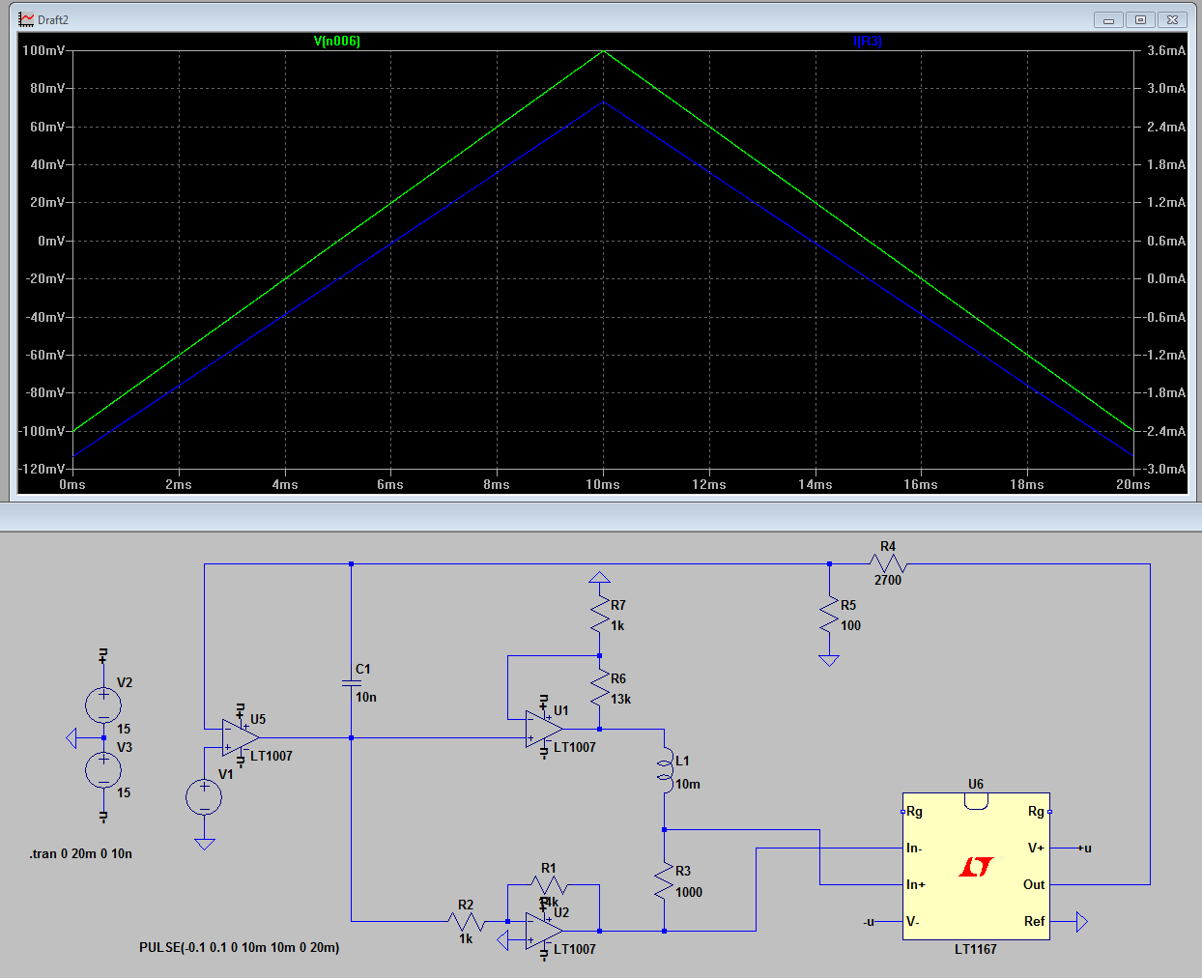Click the Draft2 window title icon
The width and height of the screenshot is (1202, 978).
[x=26, y=19]
